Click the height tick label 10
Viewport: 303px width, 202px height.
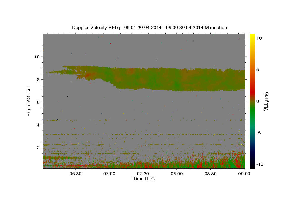(37, 57)
